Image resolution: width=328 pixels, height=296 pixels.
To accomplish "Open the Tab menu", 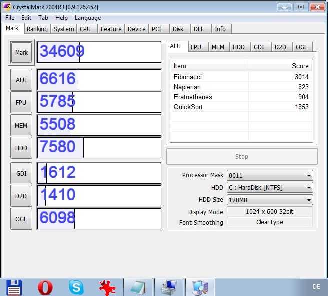I will coord(43,18).
